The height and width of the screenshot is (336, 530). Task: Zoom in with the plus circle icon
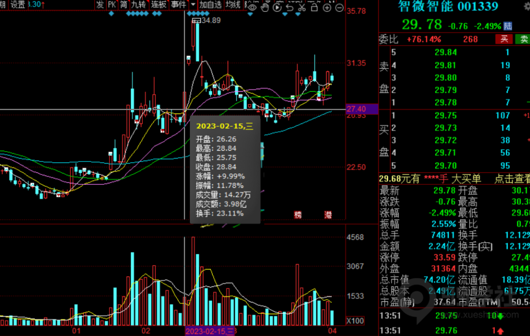pyautogui.click(x=327, y=7)
